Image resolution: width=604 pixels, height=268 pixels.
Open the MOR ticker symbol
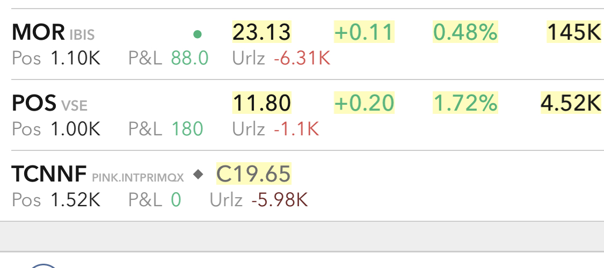tap(38, 33)
